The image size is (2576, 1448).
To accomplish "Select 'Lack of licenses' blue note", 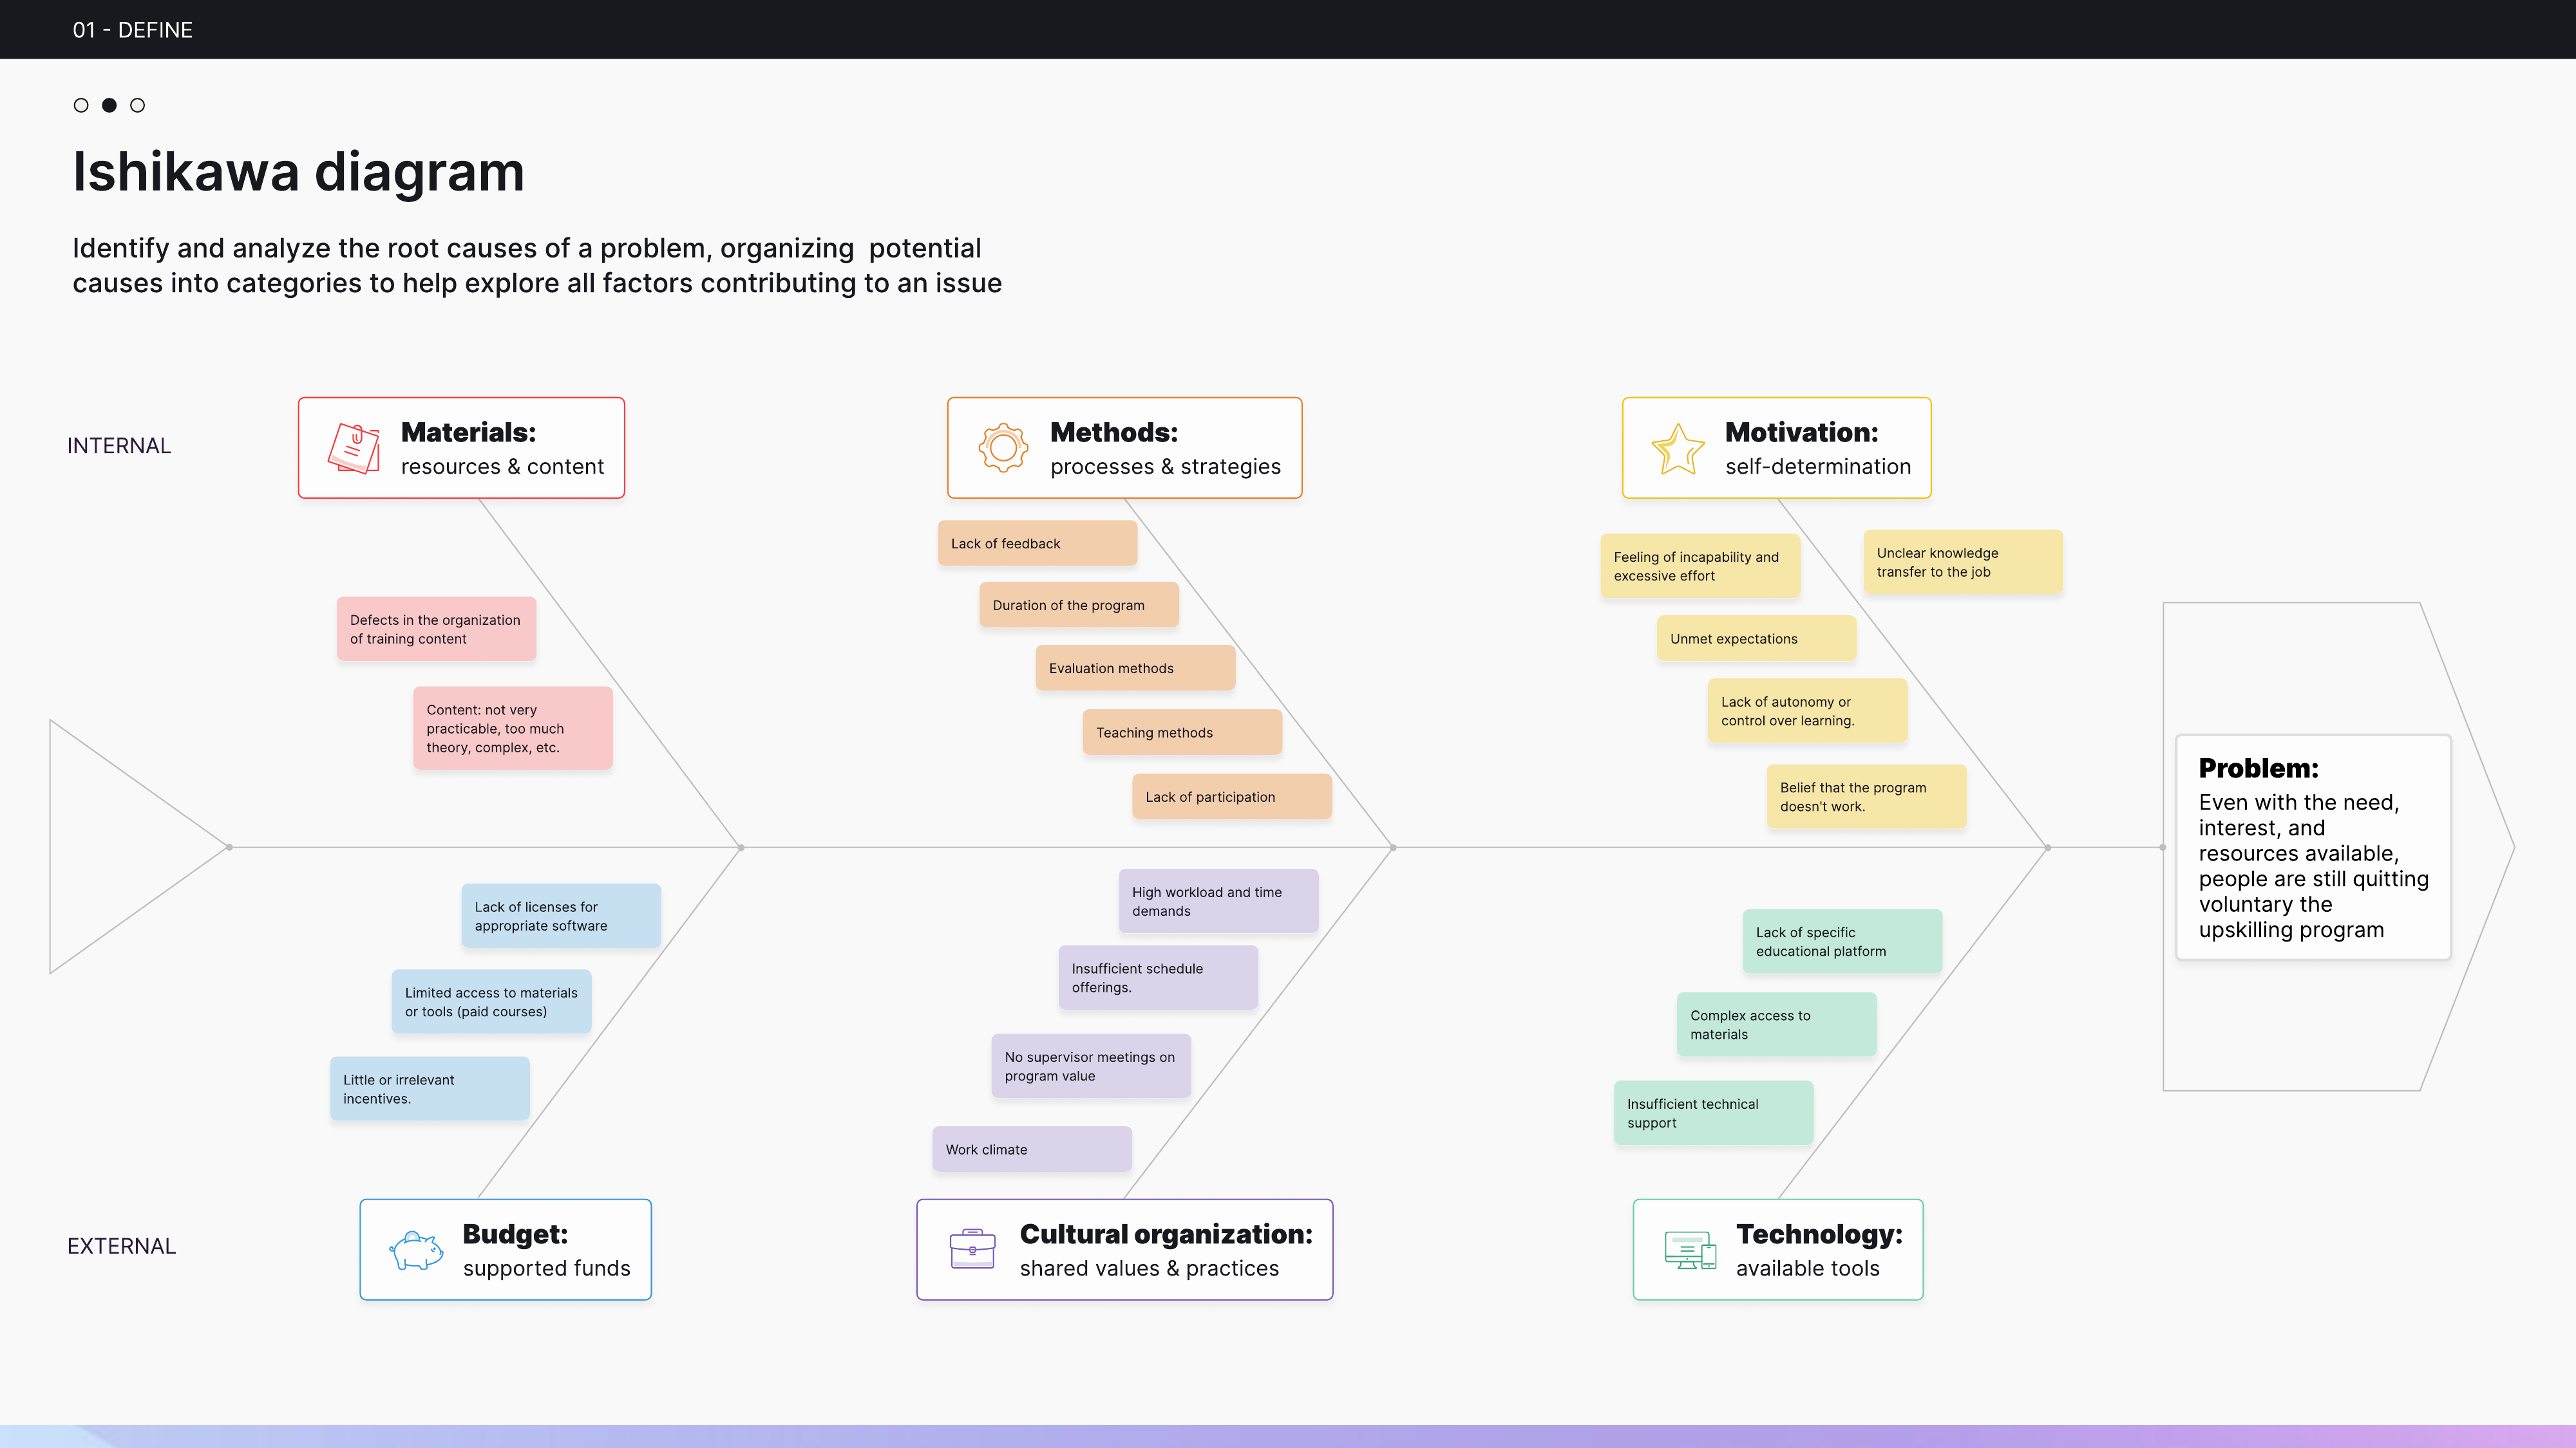I will pos(561,915).
